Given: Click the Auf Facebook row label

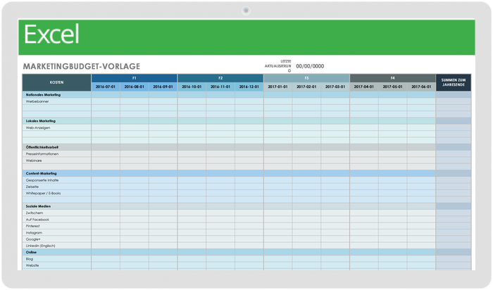Looking at the screenshot, I should [37, 220].
